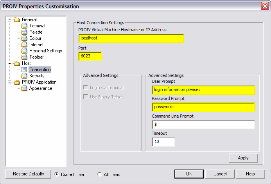Viewport: 271px width, 184px height.
Task: Collapse the PROIV Application tree node
Action: (x=10, y=82)
